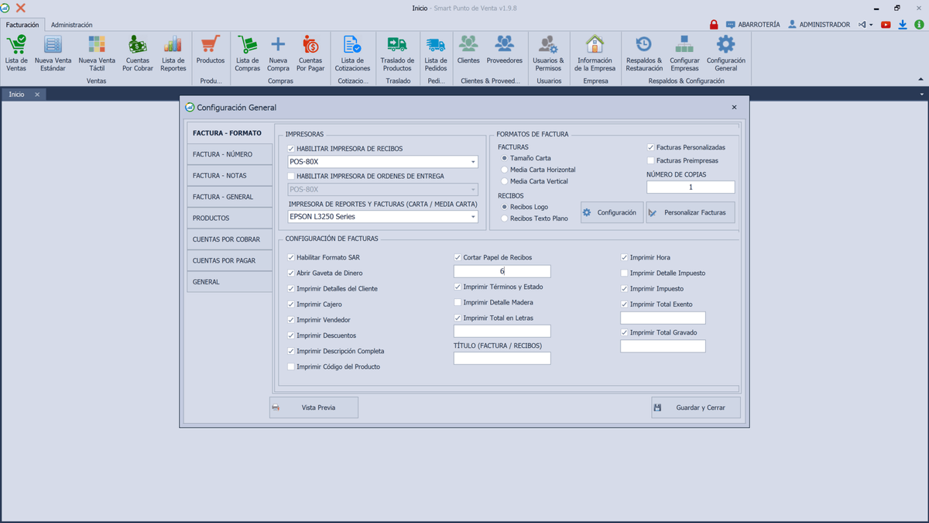Screen dimensions: 929x523
Task: Select Recibos Texto Plano option
Action: 505,218
